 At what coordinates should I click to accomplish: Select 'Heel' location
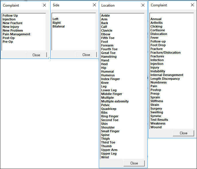(105, 64)
